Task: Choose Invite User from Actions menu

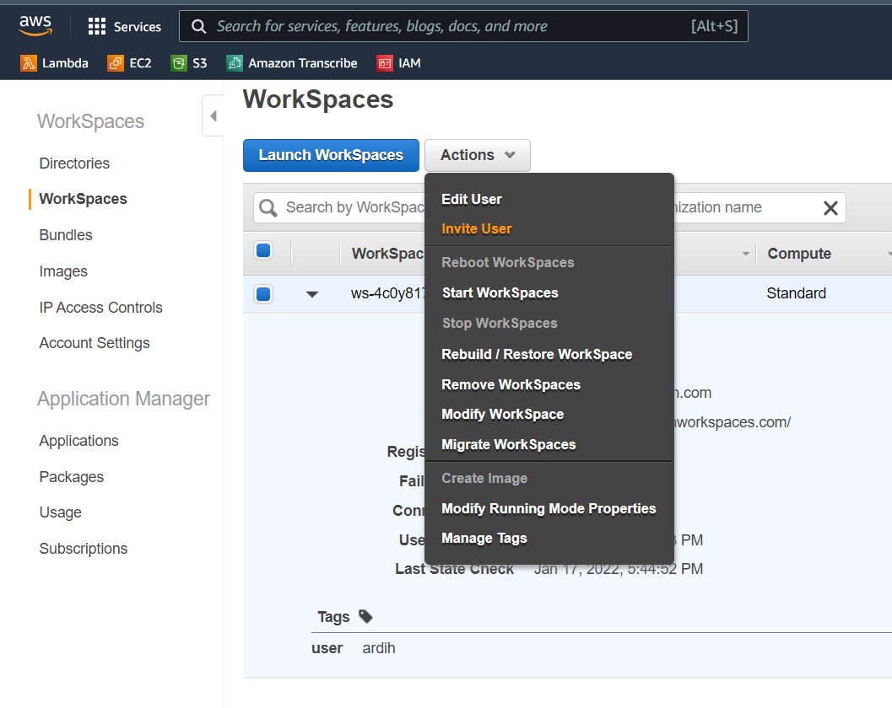Action: pyautogui.click(x=476, y=228)
